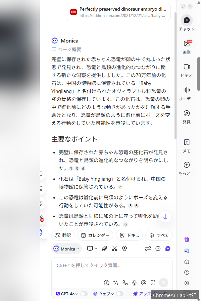
Task: Click the lightbulb prompt icon
Action: 125,249
